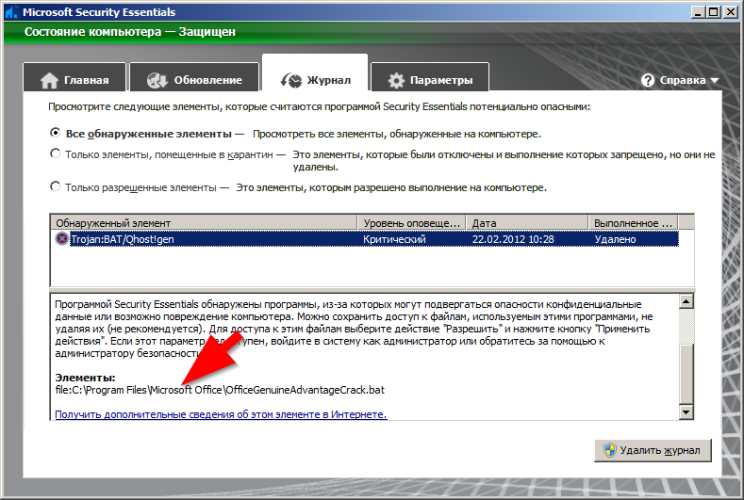Select the Журнал tab
The height and width of the screenshot is (500, 744).
pyautogui.click(x=315, y=74)
